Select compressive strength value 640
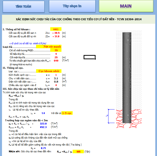This screenshot has width=157, height=156. tap(56, 61)
